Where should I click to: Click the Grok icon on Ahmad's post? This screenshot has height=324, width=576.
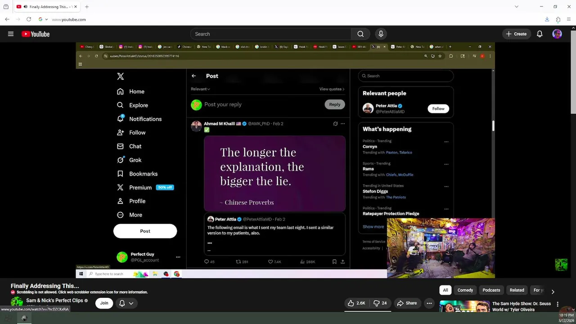coord(335,124)
